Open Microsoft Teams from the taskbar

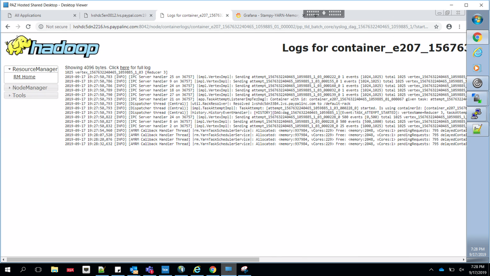click(x=150, y=270)
